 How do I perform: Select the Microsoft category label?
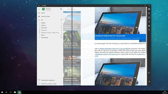(x=44, y=28)
